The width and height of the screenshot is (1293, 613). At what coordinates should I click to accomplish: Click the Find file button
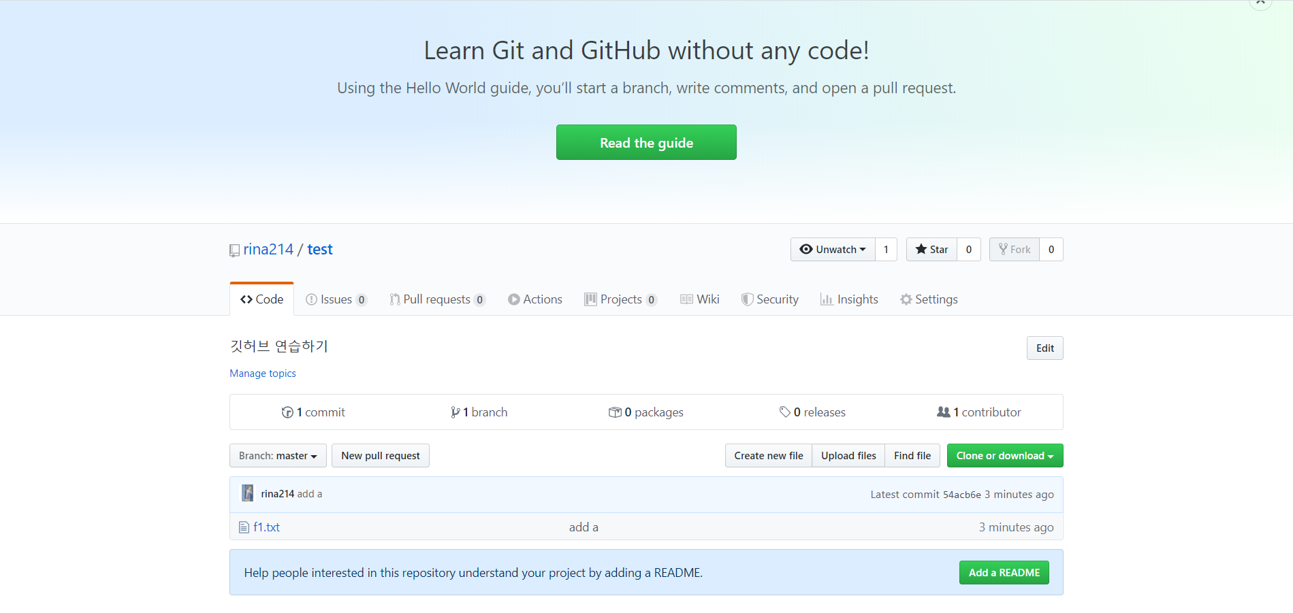(912, 456)
